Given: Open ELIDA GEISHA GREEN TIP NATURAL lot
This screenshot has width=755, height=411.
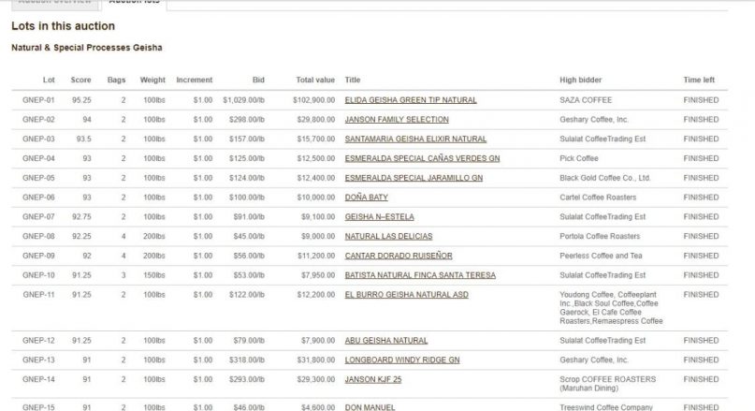Looking at the screenshot, I should [x=411, y=100].
